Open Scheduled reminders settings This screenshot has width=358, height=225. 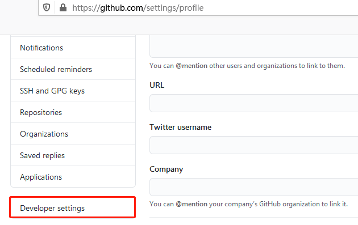(x=73, y=69)
